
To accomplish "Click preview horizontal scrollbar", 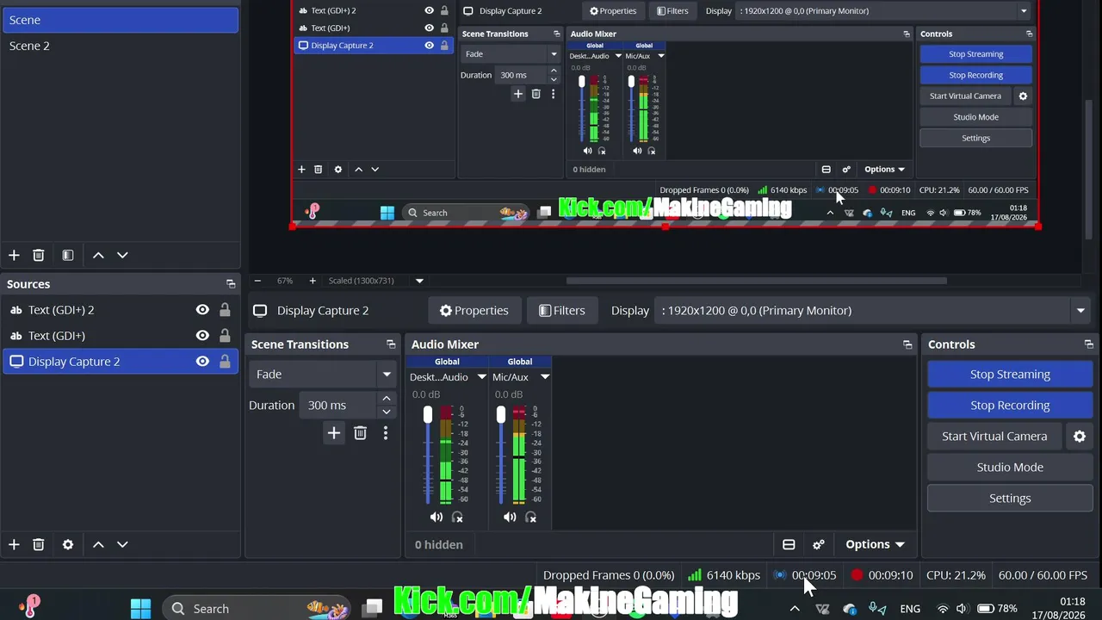I will coord(756,281).
